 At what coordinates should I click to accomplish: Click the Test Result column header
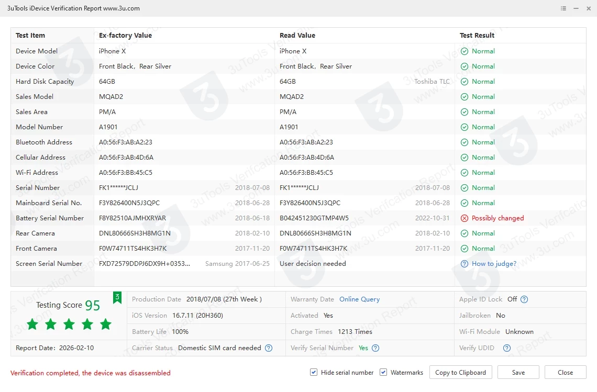click(x=477, y=36)
